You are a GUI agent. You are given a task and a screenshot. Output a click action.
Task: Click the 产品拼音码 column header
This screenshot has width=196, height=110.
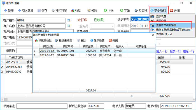point(16,57)
